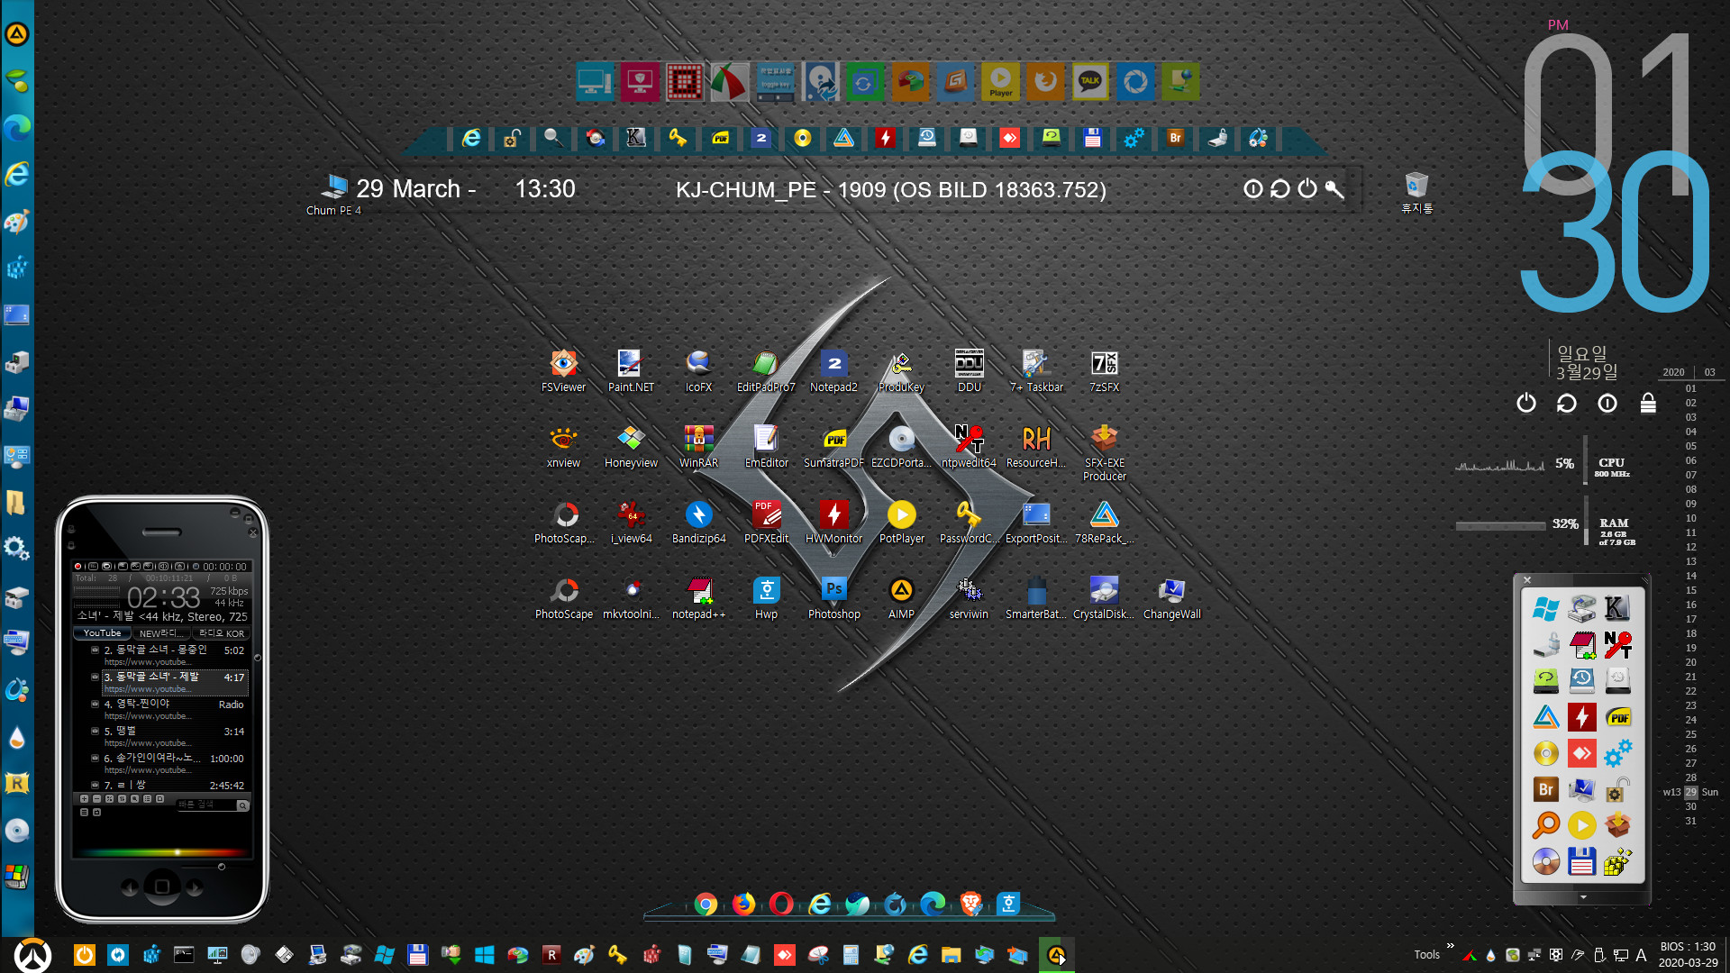Open IcoFX icon editor
Screen dimensions: 1730x973
click(x=698, y=371)
